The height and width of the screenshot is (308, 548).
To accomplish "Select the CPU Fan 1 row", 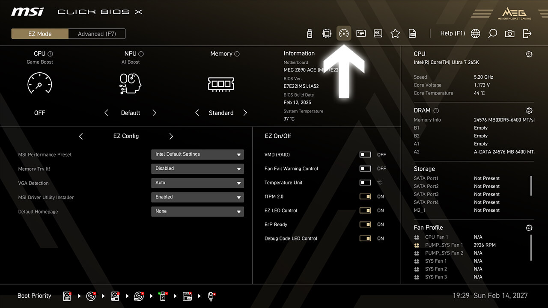I will 448,237.
